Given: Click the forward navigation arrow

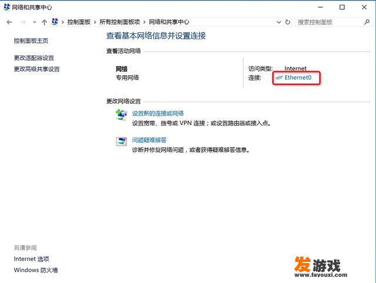Looking at the screenshot, I should pos(23,22).
